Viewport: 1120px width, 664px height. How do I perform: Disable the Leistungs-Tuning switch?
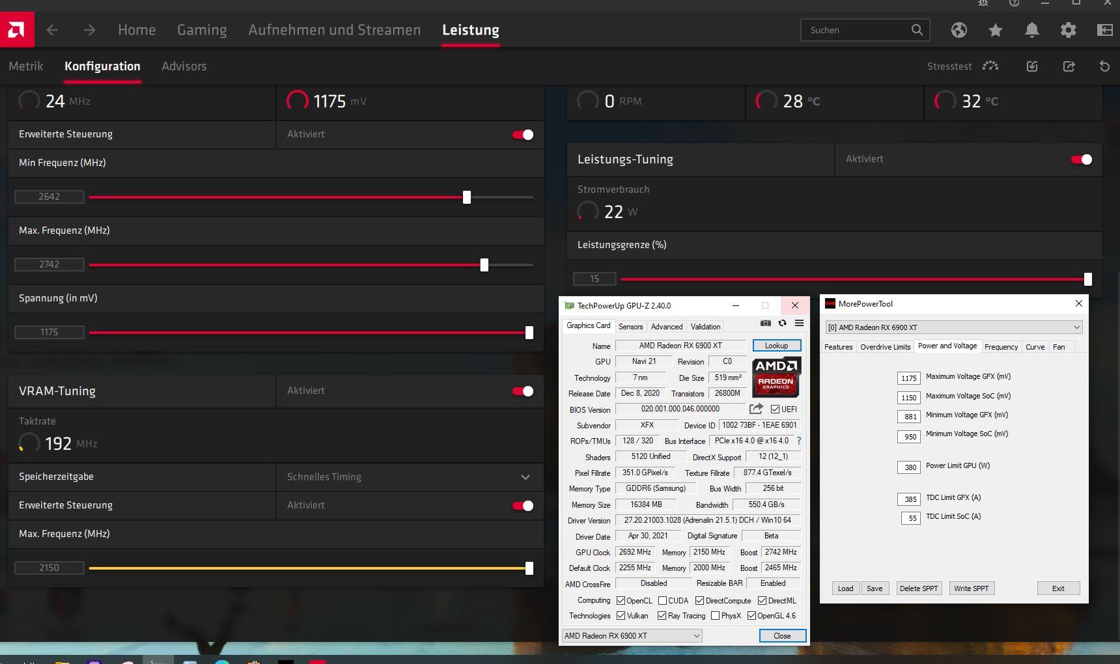(1082, 159)
